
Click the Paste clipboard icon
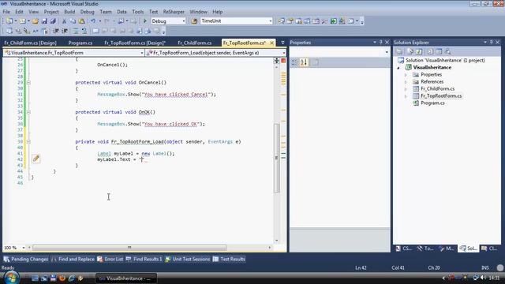[x=82, y=21]
